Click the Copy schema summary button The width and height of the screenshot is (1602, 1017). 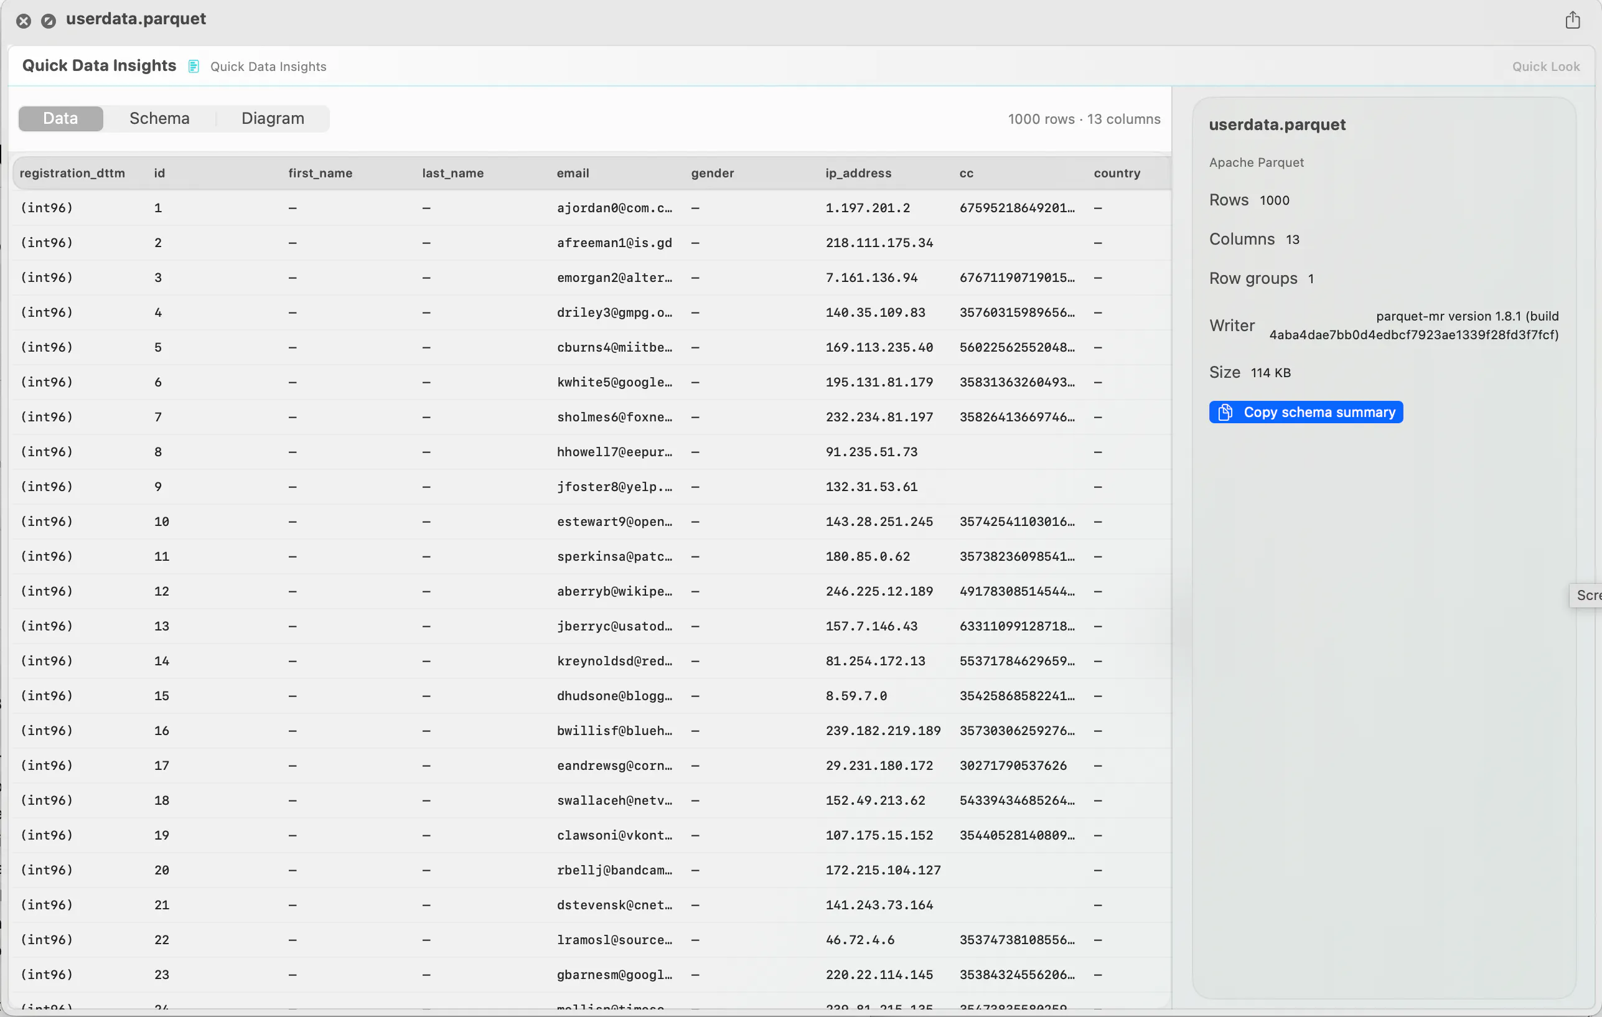[x=1306, y=413]
